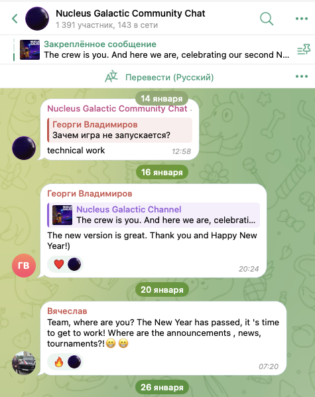Open the pinned message thumbnail image
Screen dimensions: 315x397
click(30, 50)
